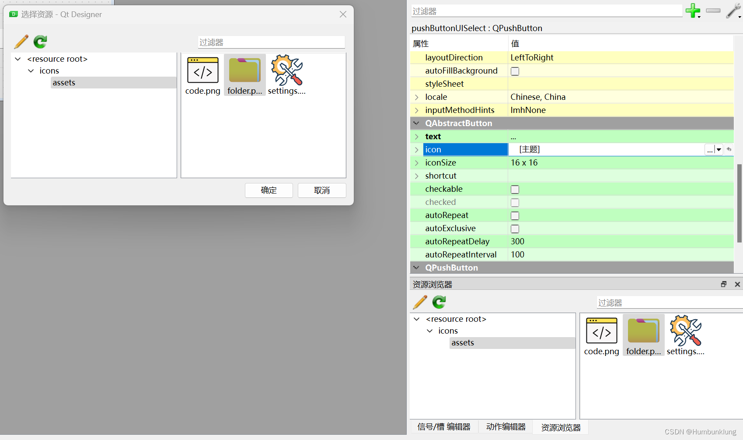This screenshot has width=743, height=440.
Task: Click the pencil icon in 资源浏览器 panel
Action: click(420, 302)
